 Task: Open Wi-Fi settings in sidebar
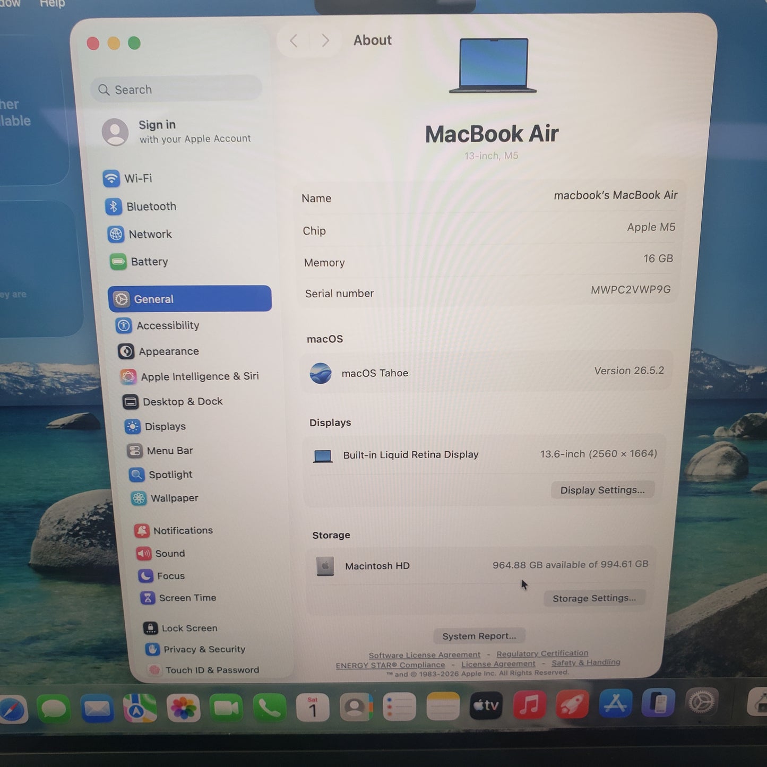click(128, 178)
